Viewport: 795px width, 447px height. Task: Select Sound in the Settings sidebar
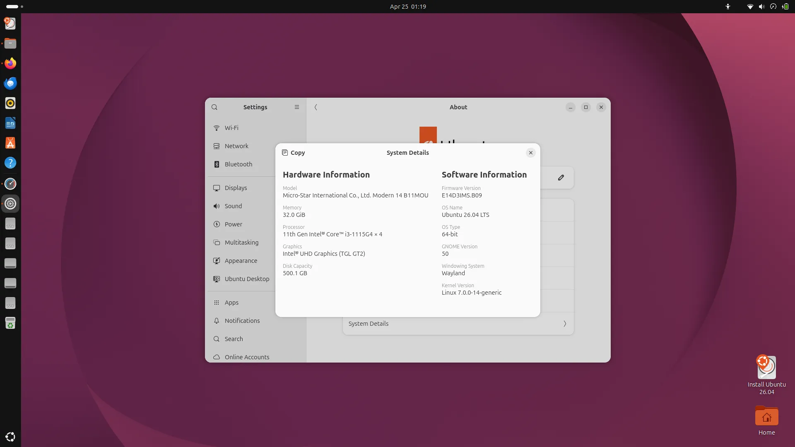click(x=233, y=206)
